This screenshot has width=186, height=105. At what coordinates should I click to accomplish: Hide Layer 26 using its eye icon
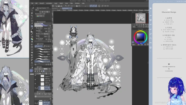point(35,84)
